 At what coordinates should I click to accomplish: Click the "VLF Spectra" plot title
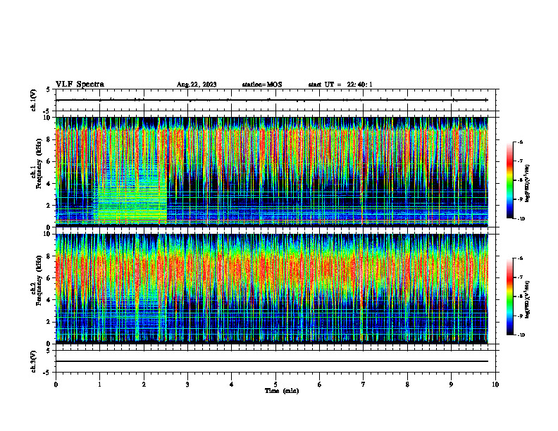[80, 85]
